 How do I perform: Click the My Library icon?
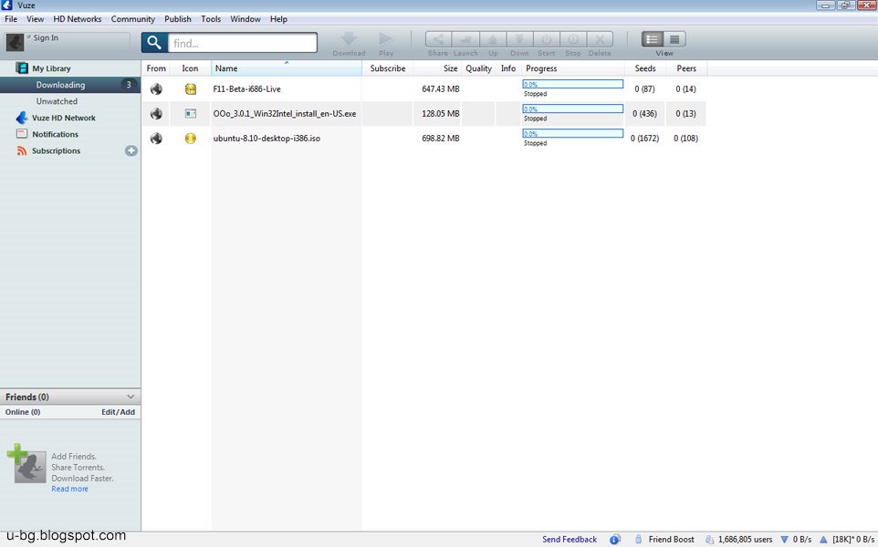coord(22,68)
